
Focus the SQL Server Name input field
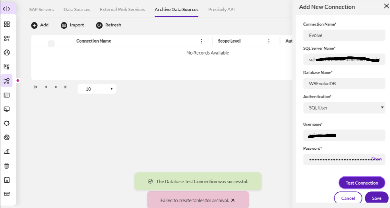click(x=344, y=59)
